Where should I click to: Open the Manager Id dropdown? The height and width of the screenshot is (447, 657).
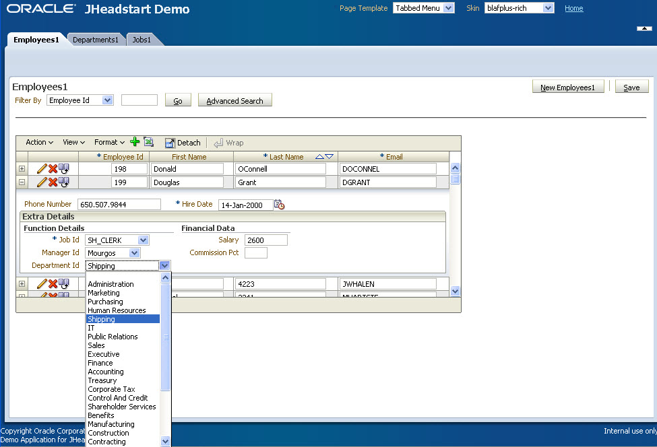click(x=113, y=253)
